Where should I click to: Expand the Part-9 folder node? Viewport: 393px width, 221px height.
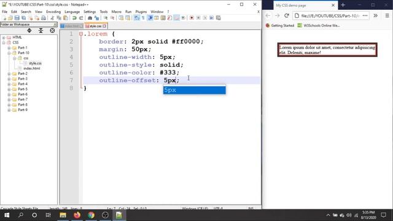click(x=9, y=110)
